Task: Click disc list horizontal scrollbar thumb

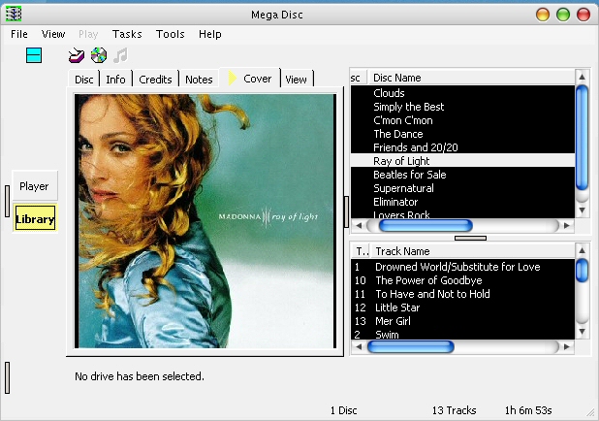Action: pyautogui.click(x=426, y=225)
